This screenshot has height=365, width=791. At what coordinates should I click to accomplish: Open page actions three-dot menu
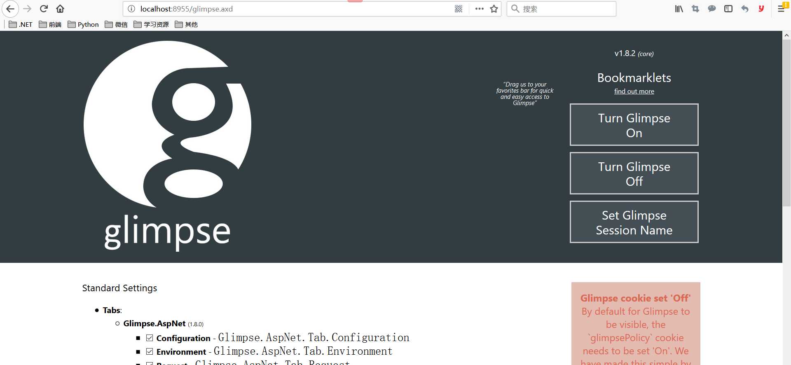479,9
